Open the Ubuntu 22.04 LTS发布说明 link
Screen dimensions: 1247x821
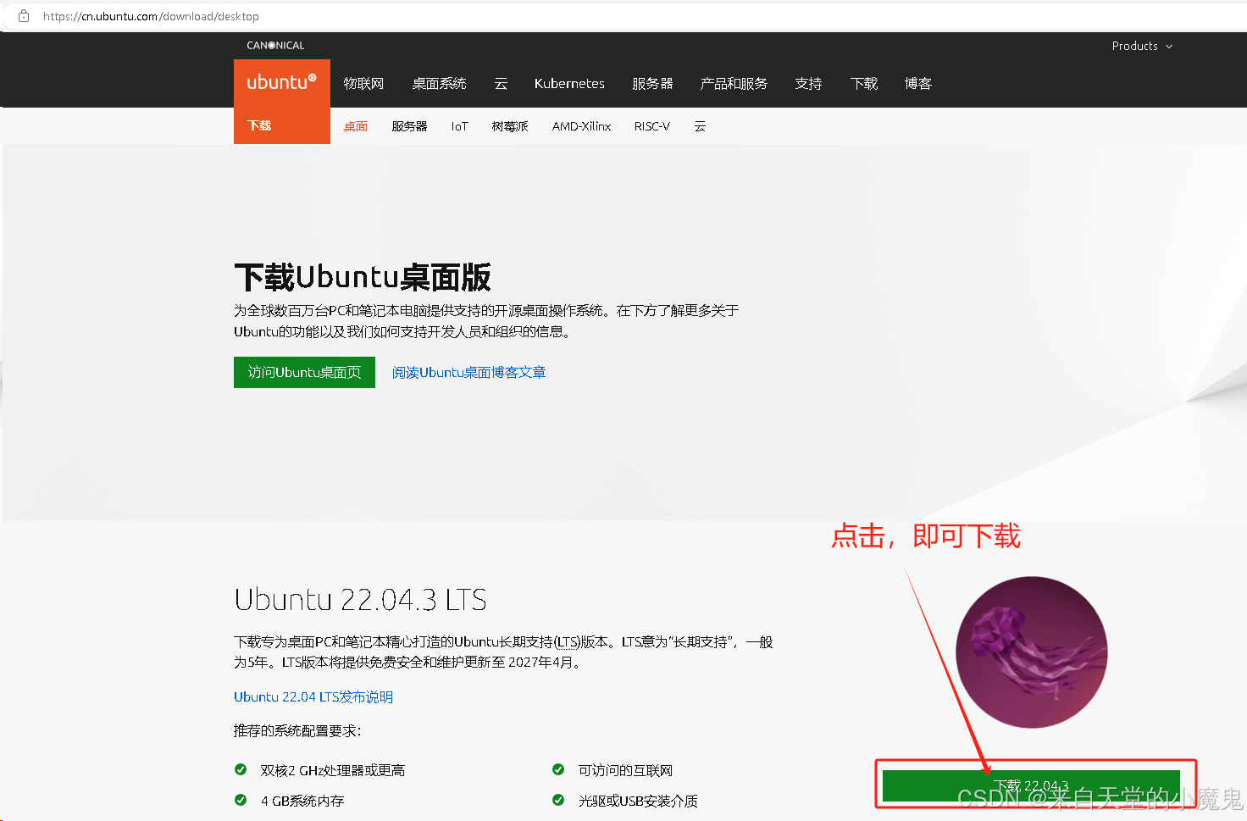tap(313, 696)
